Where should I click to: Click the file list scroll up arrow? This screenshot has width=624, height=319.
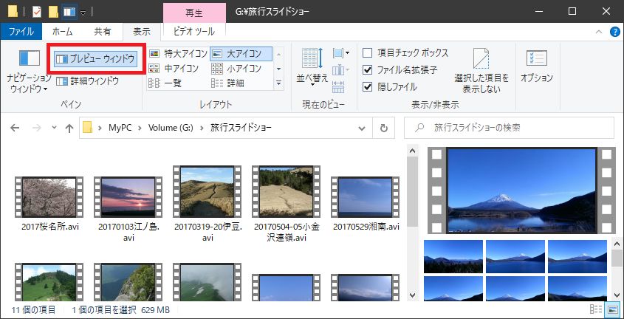[413, 151]
